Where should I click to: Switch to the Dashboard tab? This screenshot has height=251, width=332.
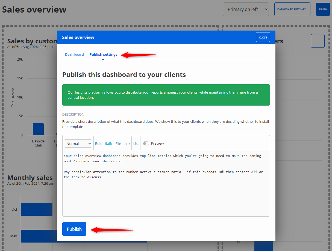(74, 54)
